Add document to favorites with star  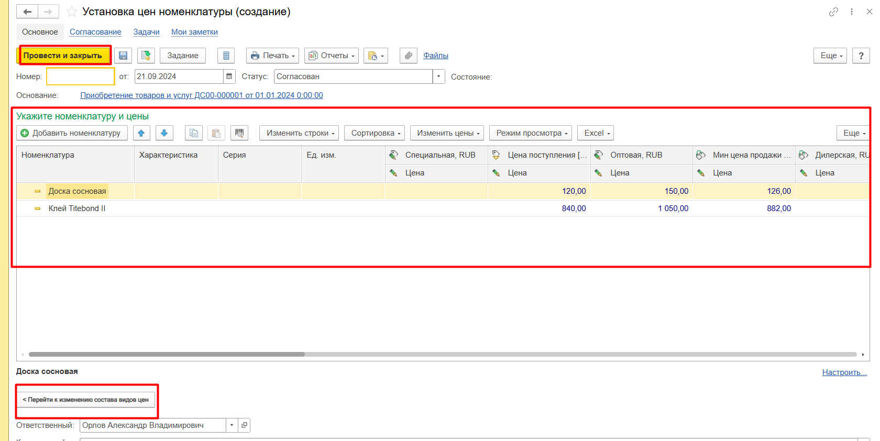tap(72, 12)
